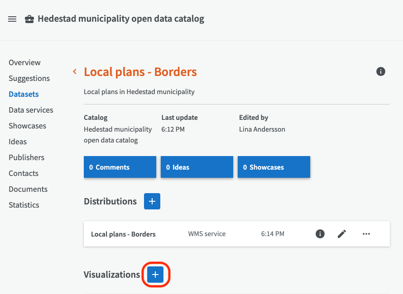The width and height of the screenshot is (403, 294).
Task: Add a new distribution
Action: [x=152, y=201]
